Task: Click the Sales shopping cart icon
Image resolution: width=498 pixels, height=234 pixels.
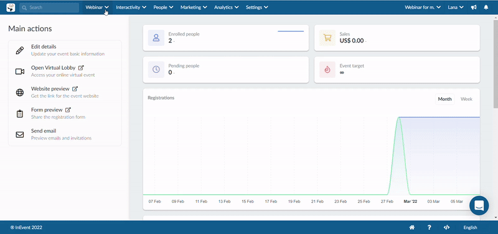Action: click(x=327, y=38)
